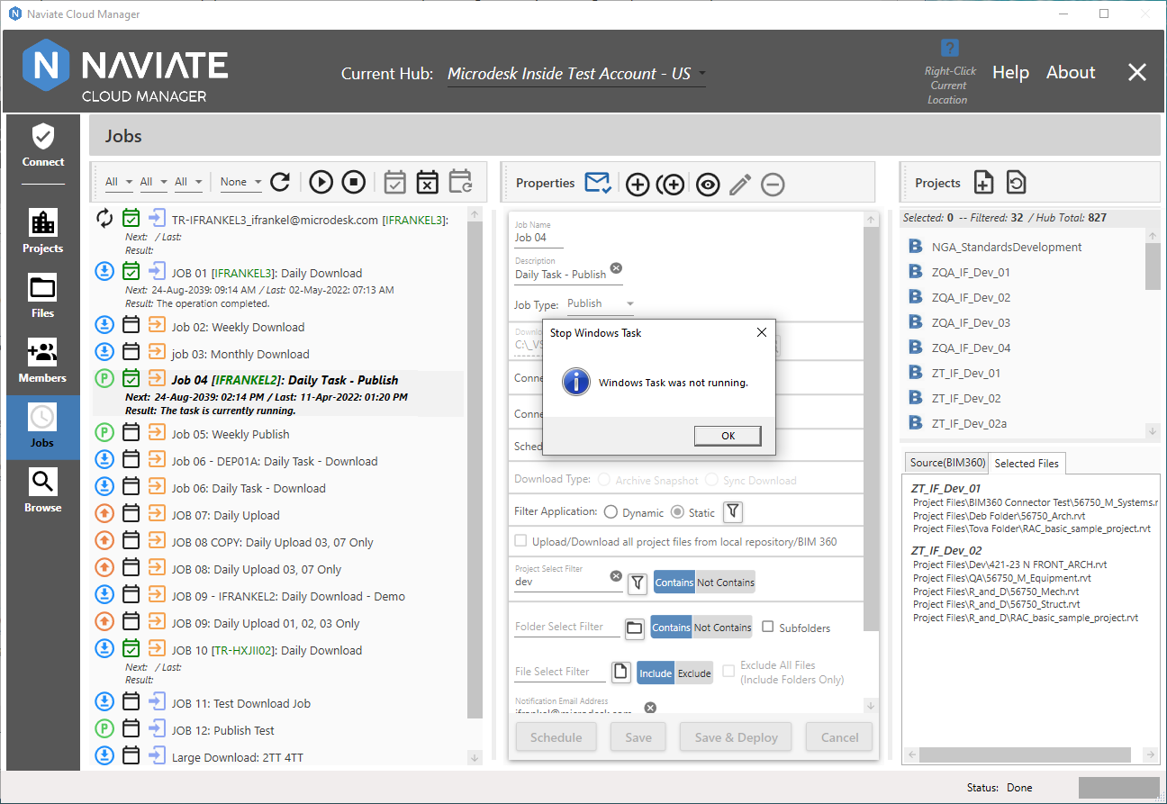Click the Schedule button

tap(556, 737)
